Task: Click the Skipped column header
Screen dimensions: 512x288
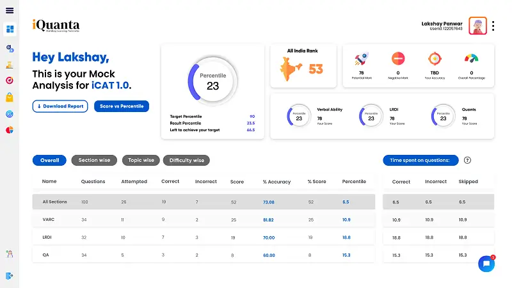Action: pos(468,182)
